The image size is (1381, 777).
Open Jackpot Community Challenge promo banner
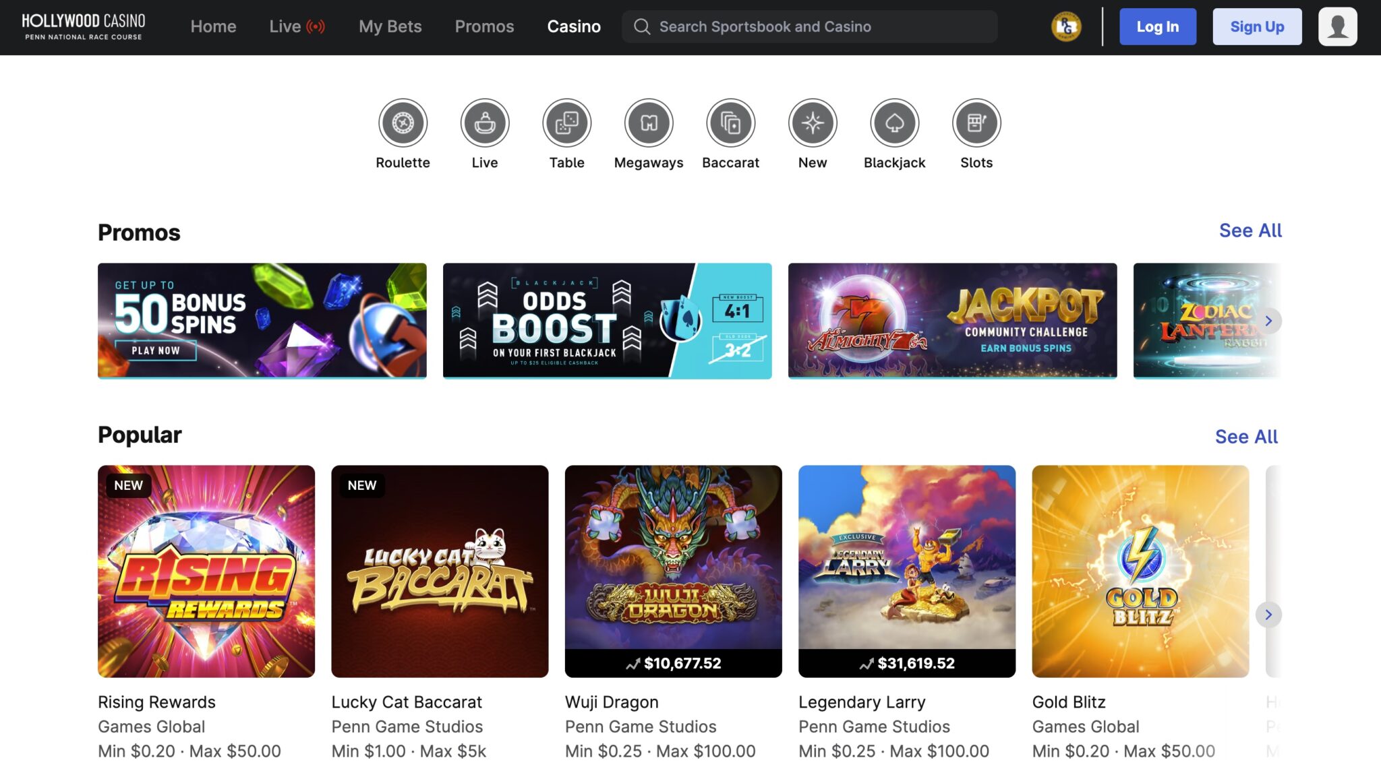click(953, 321)
